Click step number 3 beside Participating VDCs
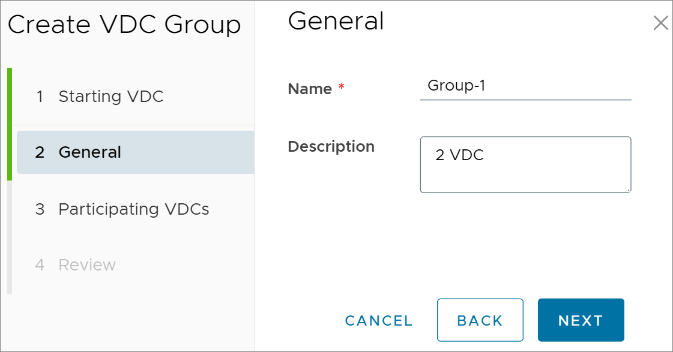 coord(40,209)
